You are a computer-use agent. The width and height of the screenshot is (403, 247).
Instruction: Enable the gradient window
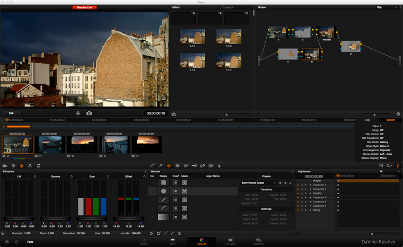tap(152, 217)
